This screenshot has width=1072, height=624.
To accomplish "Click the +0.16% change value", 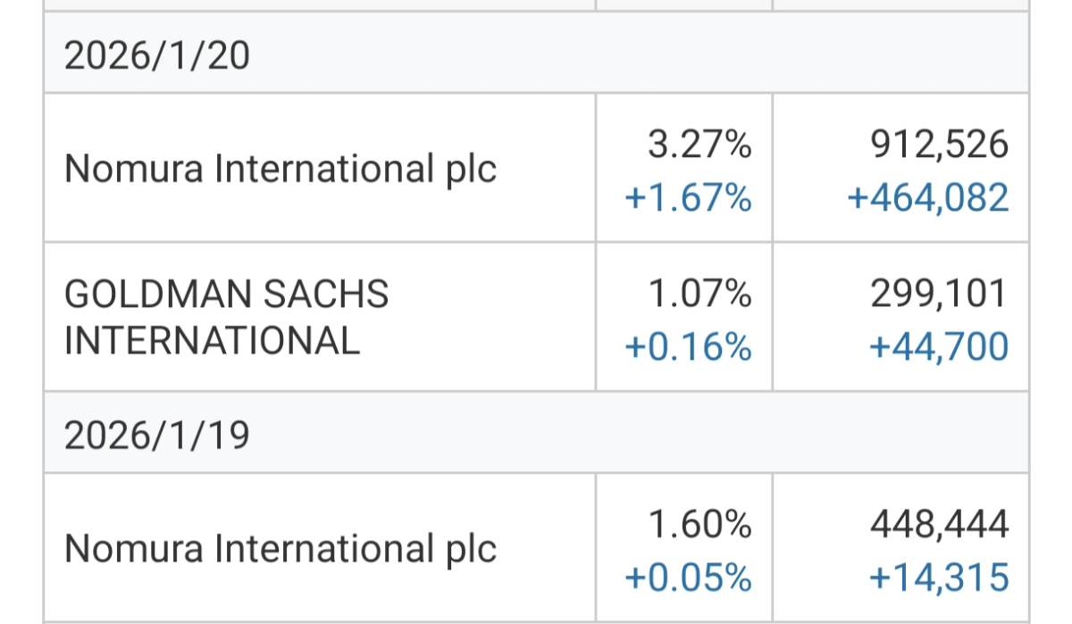I will click(688, 346).
